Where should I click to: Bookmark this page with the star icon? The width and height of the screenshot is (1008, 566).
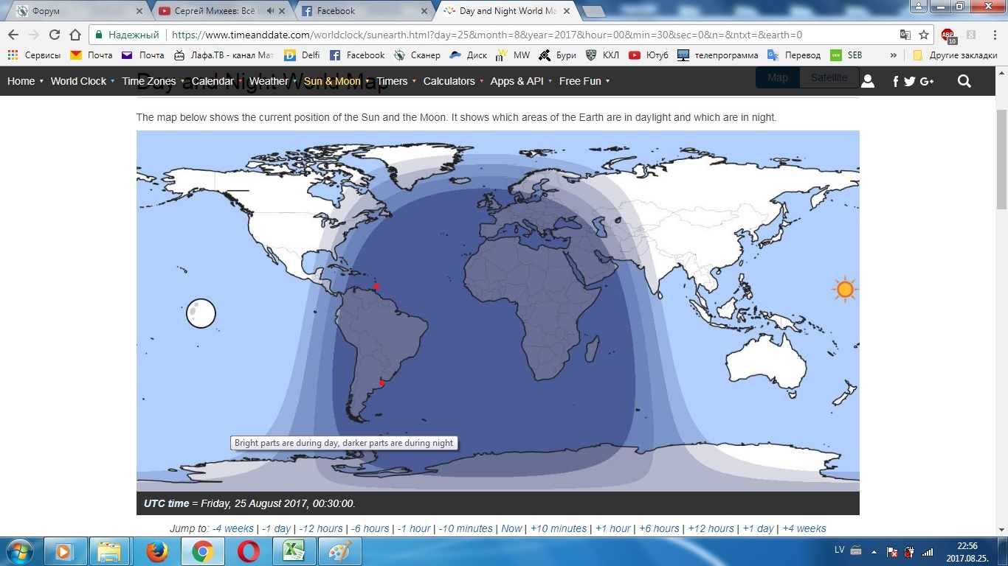924,35
